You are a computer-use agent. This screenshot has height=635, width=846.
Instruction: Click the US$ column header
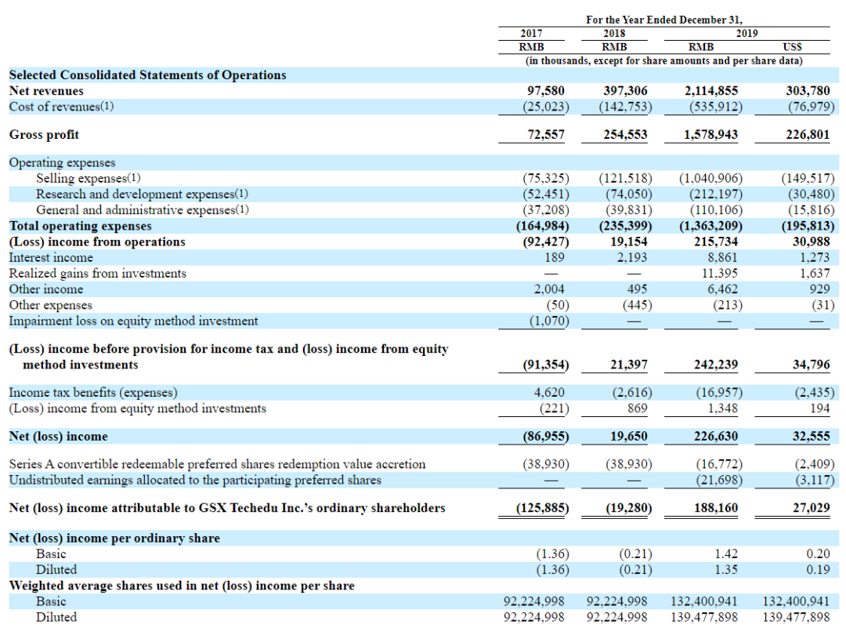pos(792,47)
